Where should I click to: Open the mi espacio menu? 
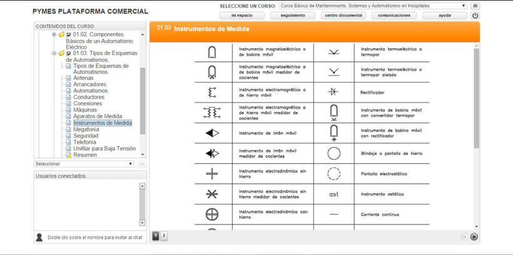[x=241, y=16]
